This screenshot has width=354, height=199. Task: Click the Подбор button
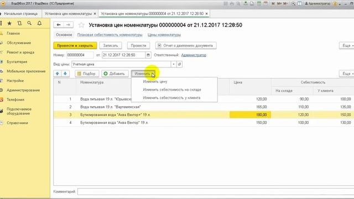[87, 74]
